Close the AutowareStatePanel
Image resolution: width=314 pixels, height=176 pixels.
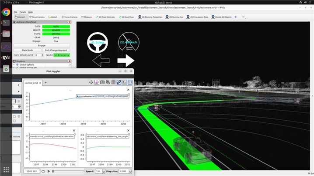click(70, 22)
